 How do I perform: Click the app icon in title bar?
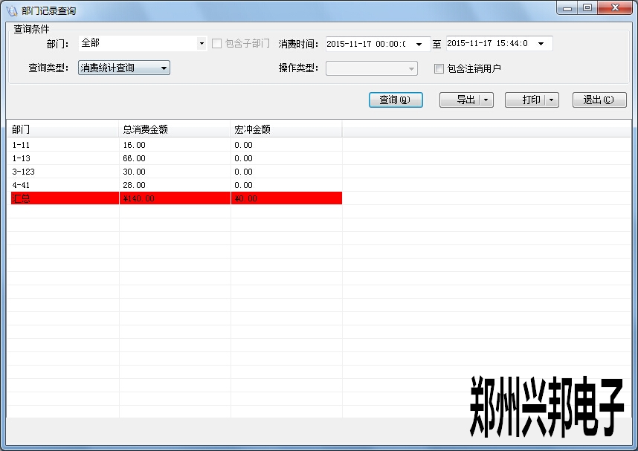tap(11, 11)
